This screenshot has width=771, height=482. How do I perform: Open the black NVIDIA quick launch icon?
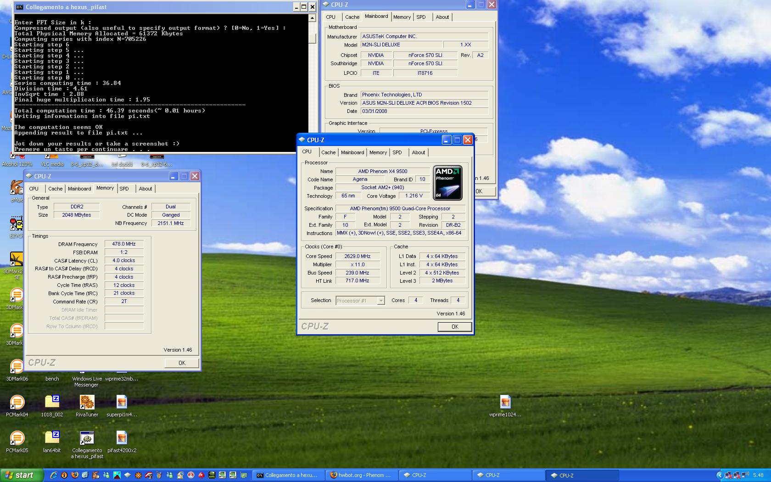212,475
